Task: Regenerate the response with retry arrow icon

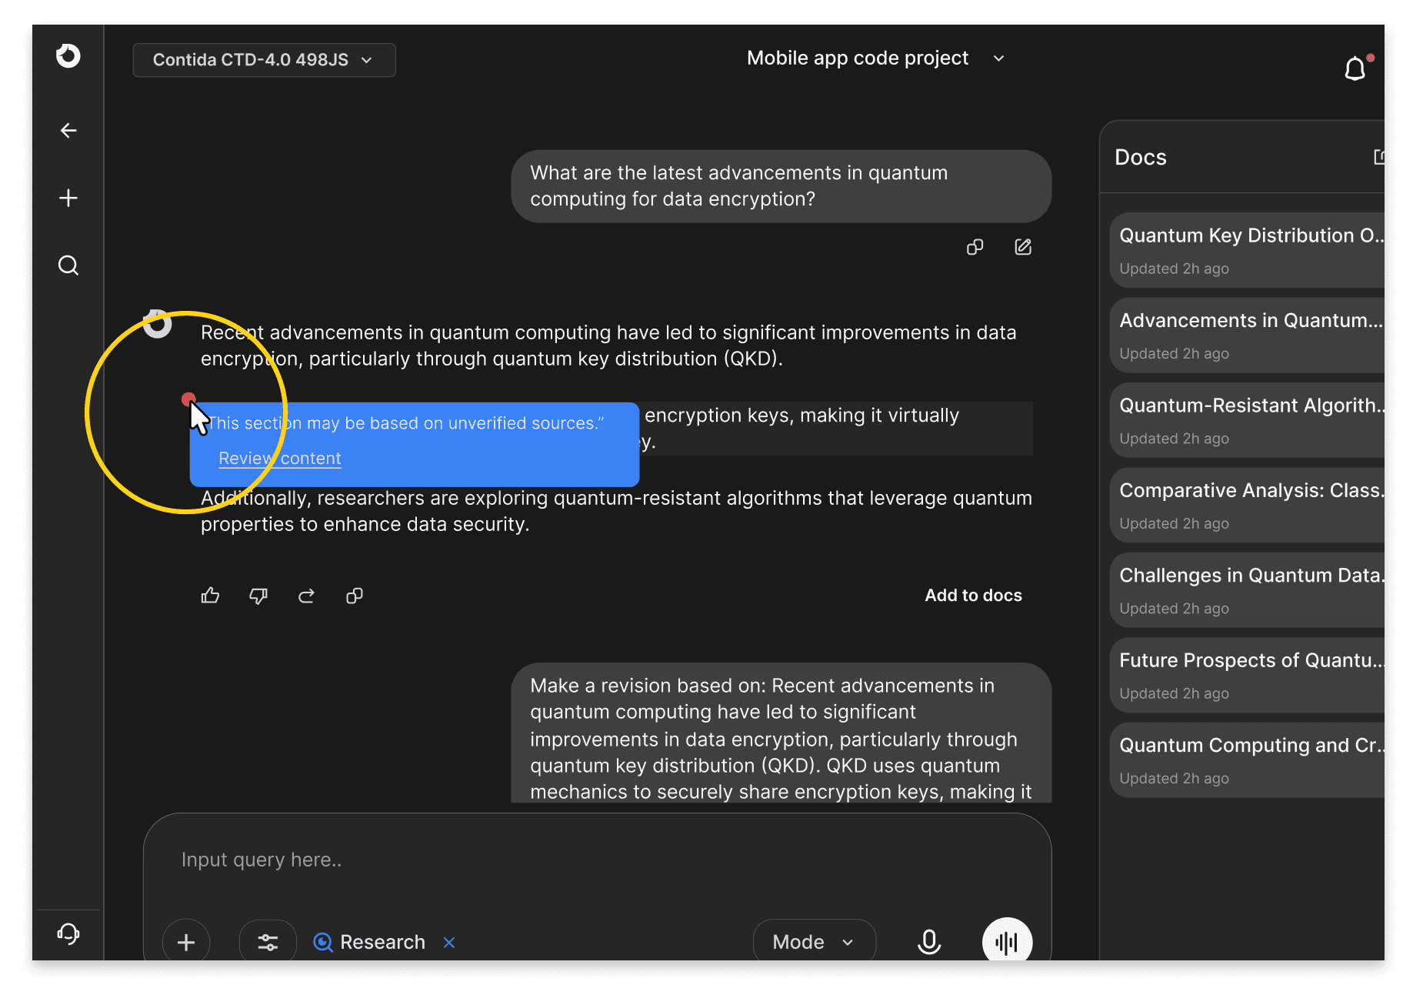Action: pos(306,596)
